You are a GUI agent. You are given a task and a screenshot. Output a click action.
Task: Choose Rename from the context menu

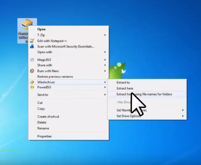pyautogui.click(x=68, y=128)
